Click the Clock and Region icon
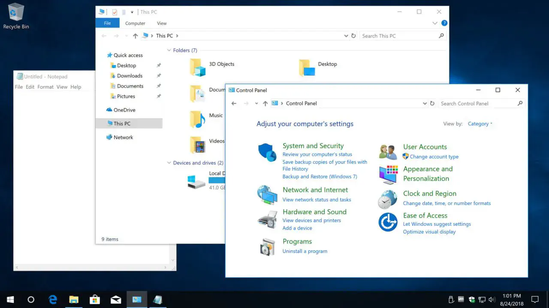Viewport: 549px width, 308px height. click(388, 199)
